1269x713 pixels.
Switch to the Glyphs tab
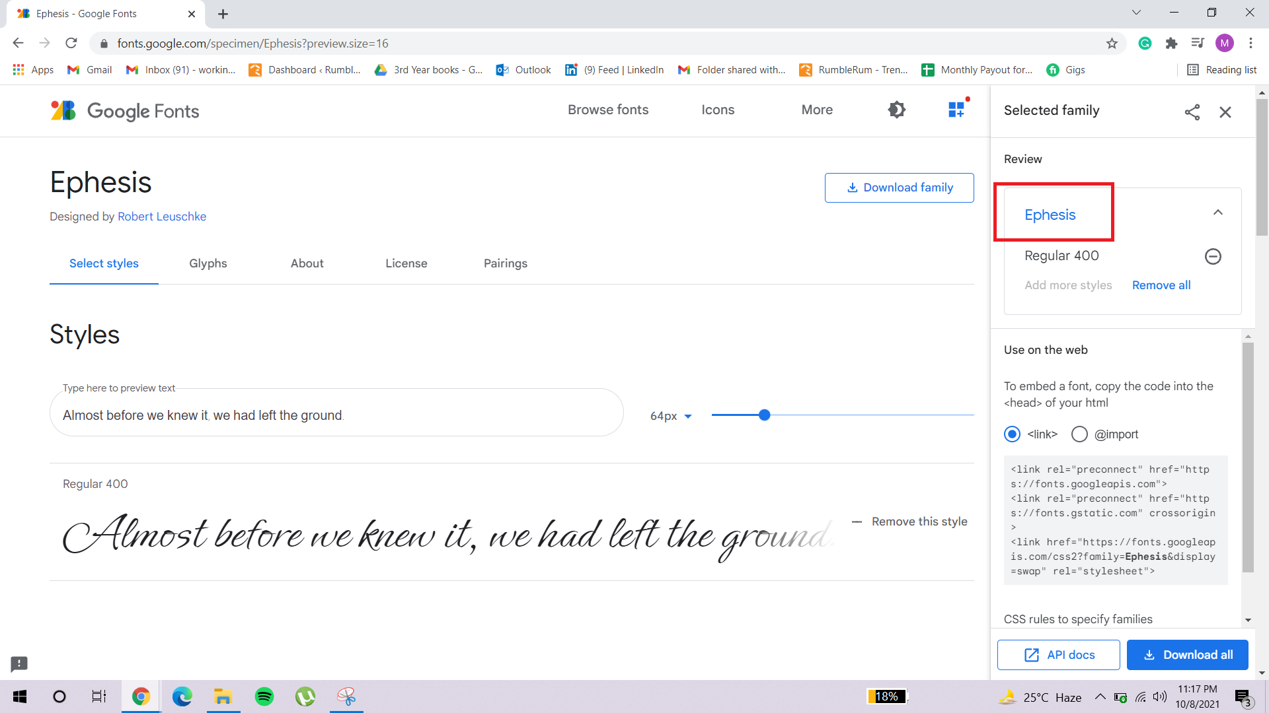coord(208,263)
